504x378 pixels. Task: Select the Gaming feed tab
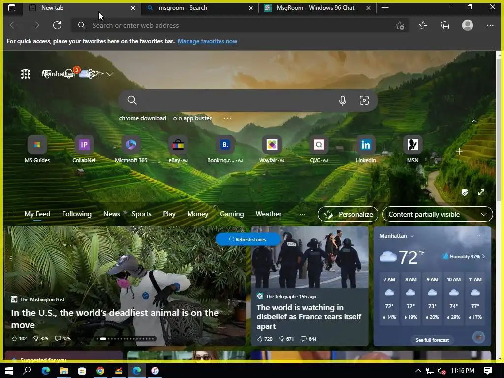tap(232, 214)
